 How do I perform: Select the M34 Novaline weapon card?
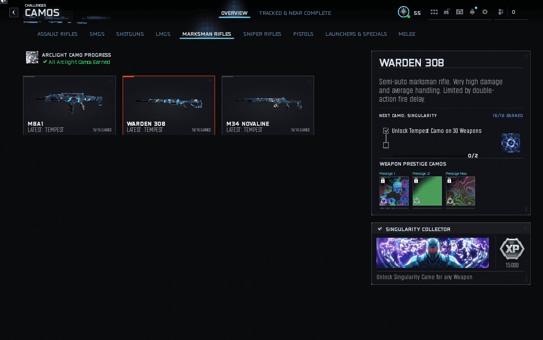tap(268, 105)
